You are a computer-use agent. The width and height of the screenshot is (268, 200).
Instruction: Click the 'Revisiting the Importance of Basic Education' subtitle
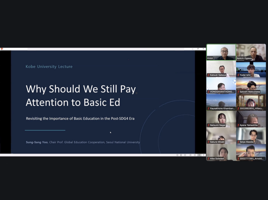click(x=80, y=119)
